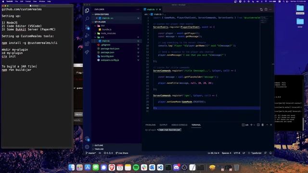This screenshot has height=173, width=308.
Task: Click errors and warnings count in status bar
Action: [x=108, y=153]
